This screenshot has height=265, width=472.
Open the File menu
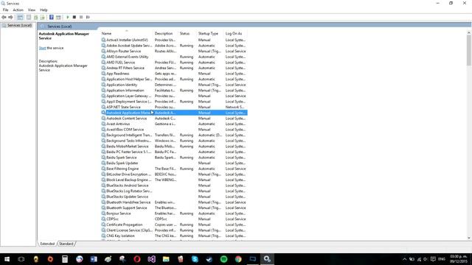point(6,10)
